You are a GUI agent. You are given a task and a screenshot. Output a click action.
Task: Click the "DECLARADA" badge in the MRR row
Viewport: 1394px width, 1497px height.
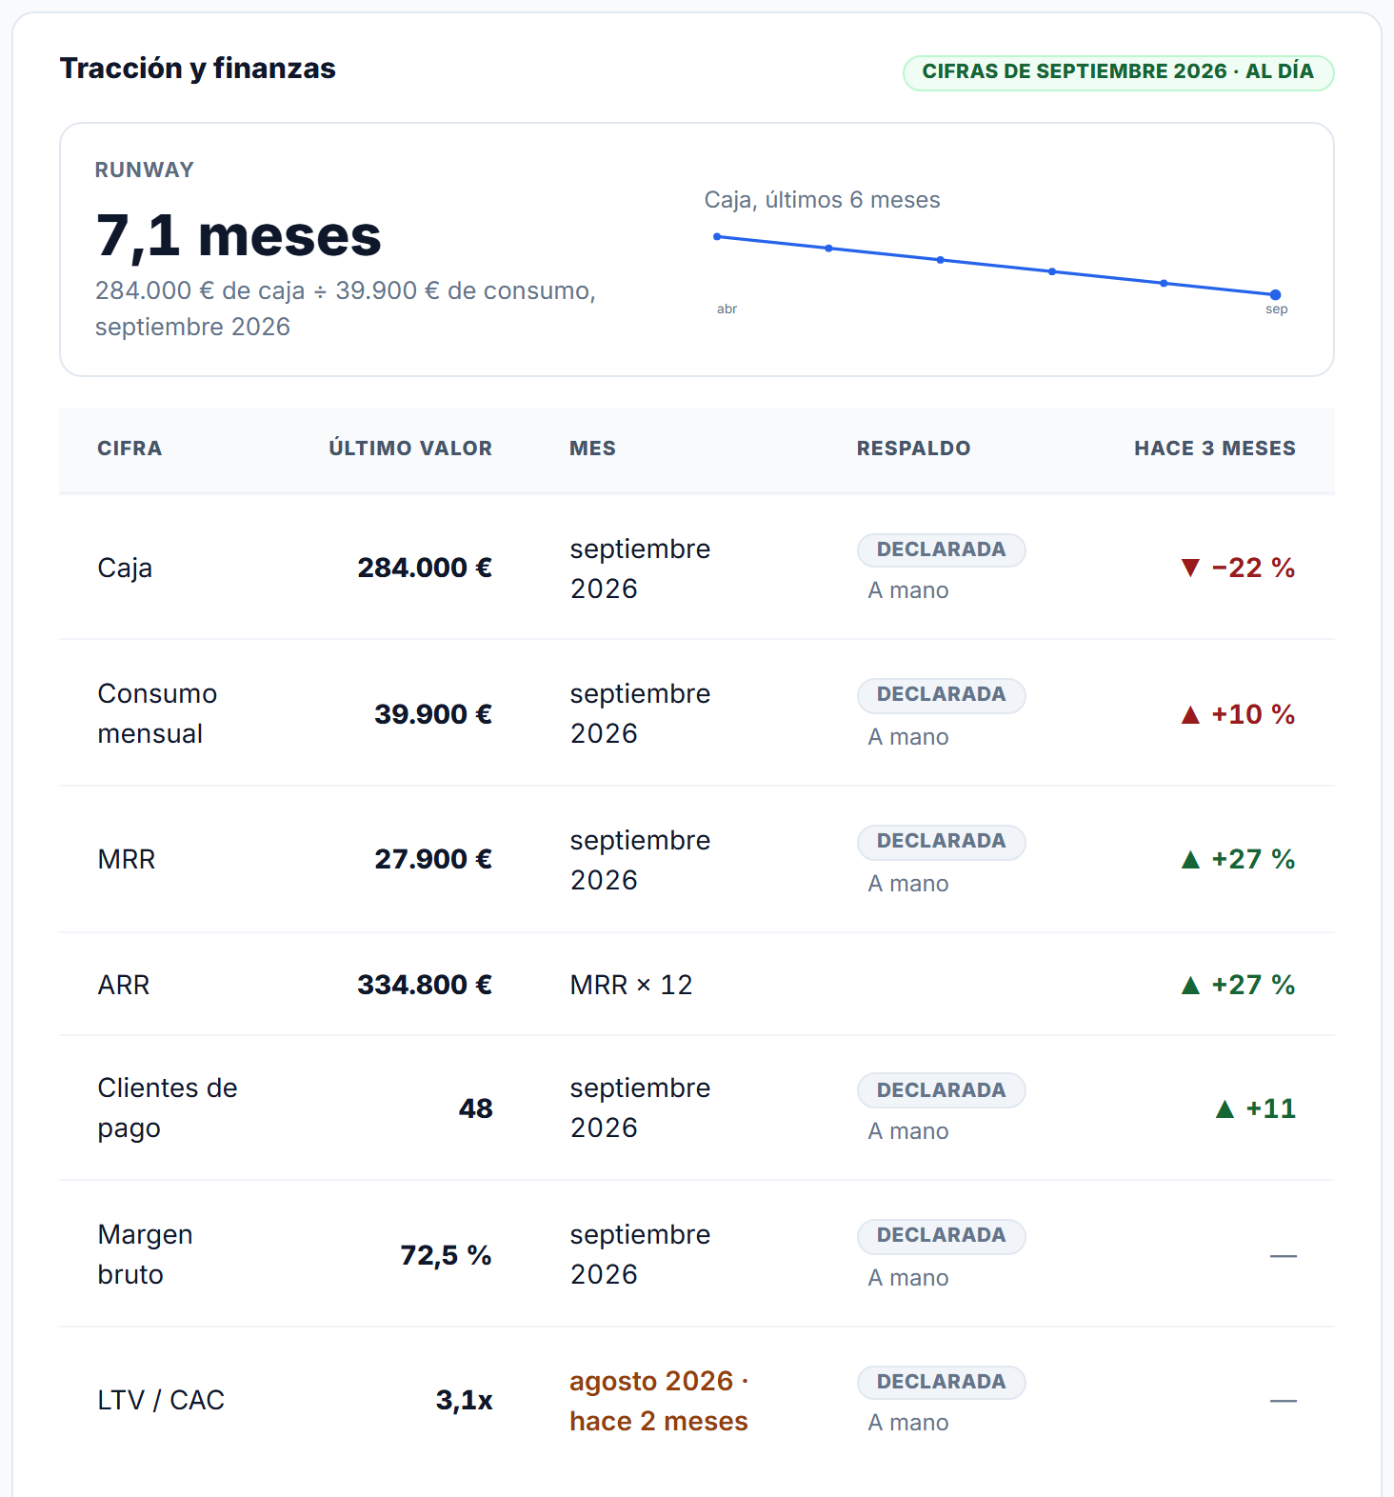(942, 842)
